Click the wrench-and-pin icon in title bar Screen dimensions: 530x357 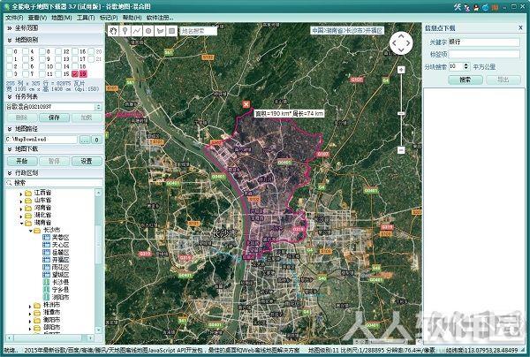(467, 7)
